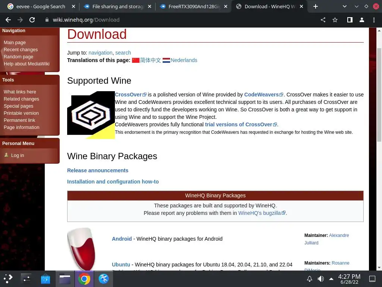382x287 pixels.
Task: Click the forward navigation arrow
Action: [x=20, y=20]
